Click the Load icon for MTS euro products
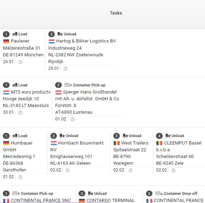The height and width of the screenshot is (203, 205). coord(15,85)
